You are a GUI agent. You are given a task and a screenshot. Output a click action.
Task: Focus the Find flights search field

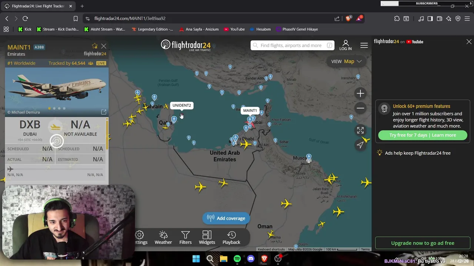coord(292,45)
